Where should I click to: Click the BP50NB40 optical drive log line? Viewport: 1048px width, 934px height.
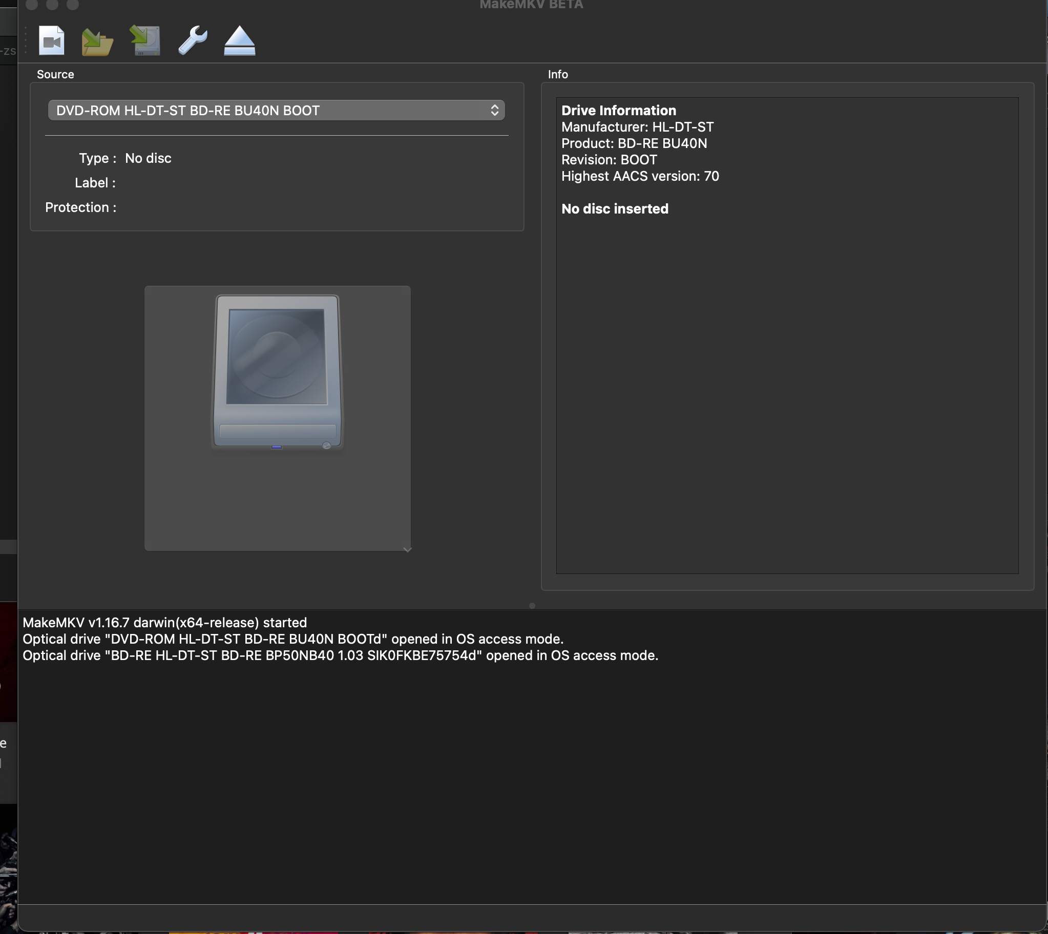pos(340,655)
